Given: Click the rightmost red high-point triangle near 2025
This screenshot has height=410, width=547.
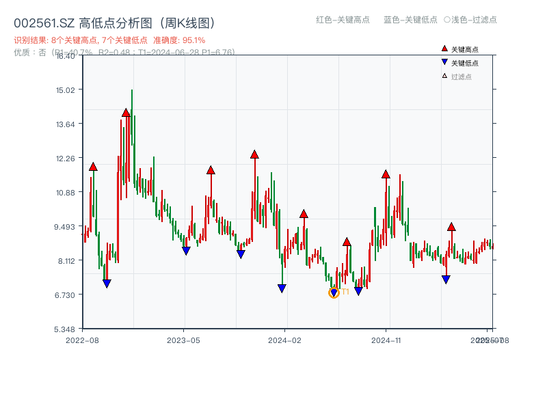Looking at the screenshot, I should click(451, 225).
